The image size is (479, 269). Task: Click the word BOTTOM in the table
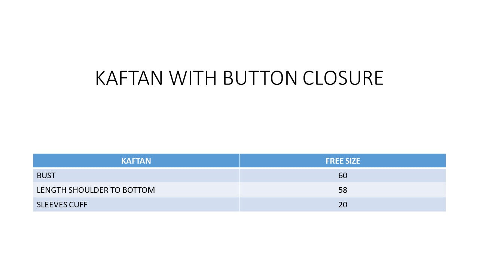pyautogui.click(x=138, y=190)
